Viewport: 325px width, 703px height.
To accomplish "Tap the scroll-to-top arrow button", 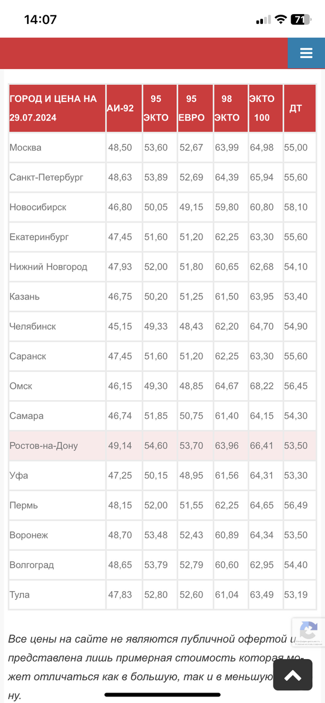I will pyautogui.click(x=293, y=675).
